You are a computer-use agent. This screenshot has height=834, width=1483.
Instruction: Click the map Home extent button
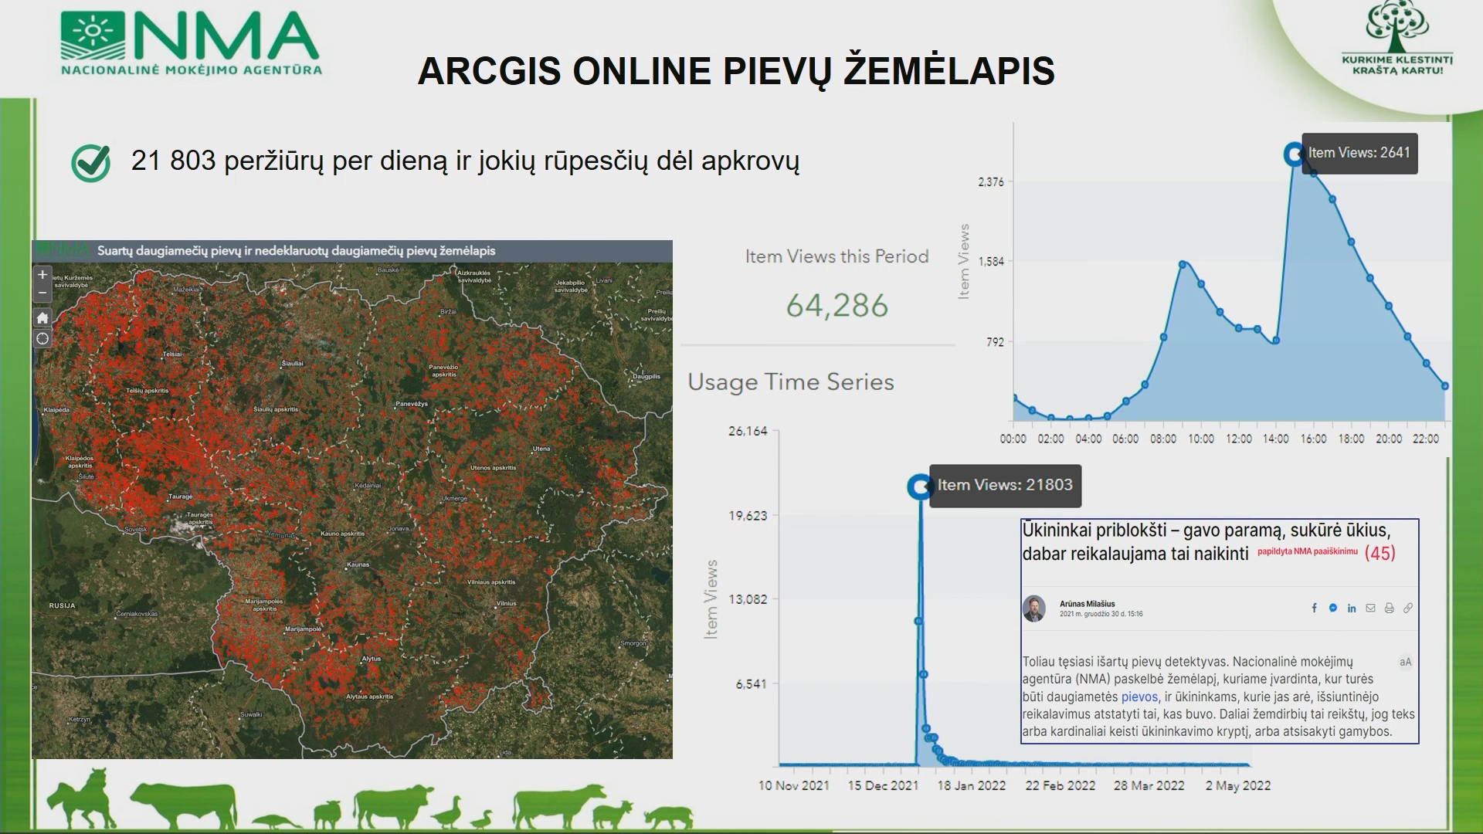pos(42,317)
